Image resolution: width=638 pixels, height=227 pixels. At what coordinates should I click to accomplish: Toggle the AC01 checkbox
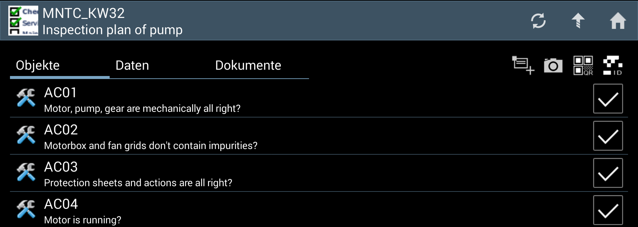coord(608,99)
